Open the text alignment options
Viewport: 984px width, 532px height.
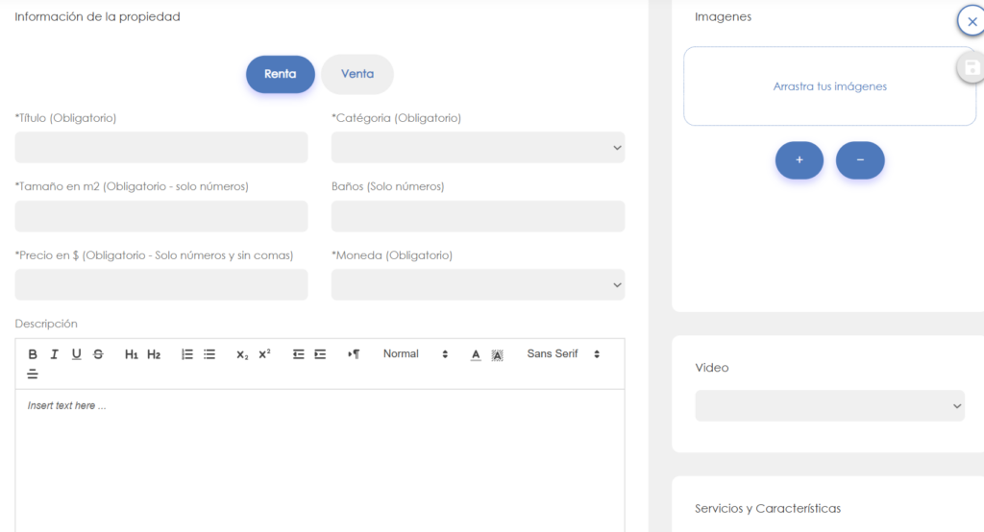pyautogui.click(x=33, y=375)
